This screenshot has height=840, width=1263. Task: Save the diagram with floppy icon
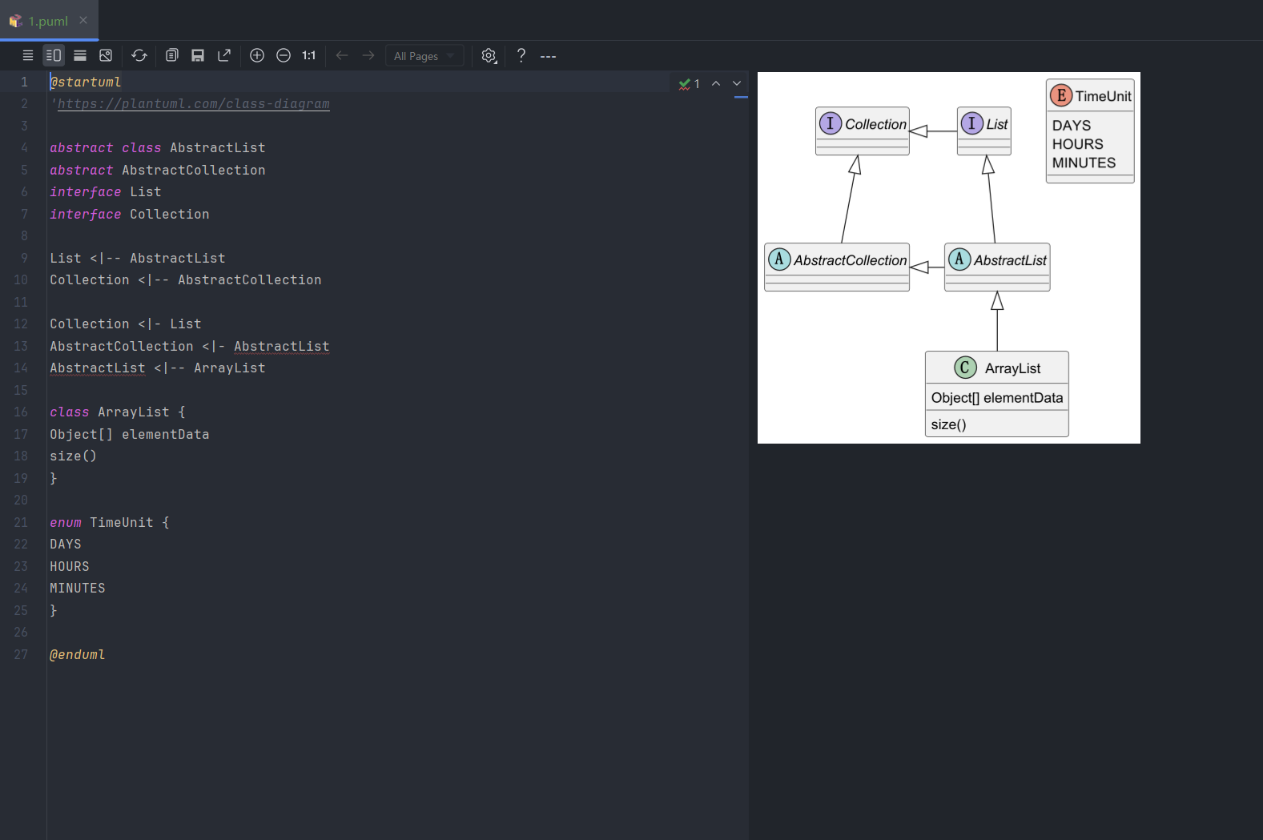tap(198, 55)
